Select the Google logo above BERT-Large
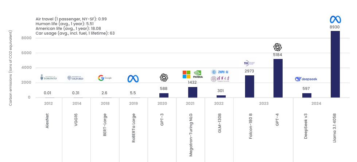 105,78
